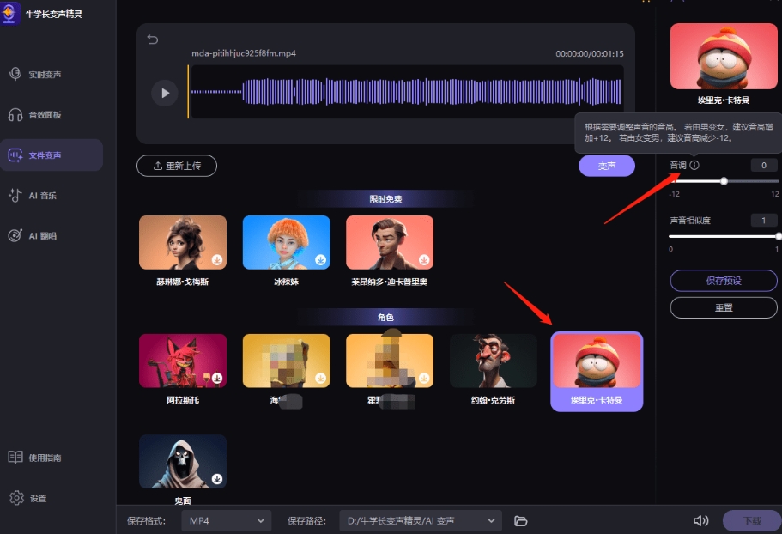
Task: Click the 声音相似度 value field
Action: [x=764, y=221]
